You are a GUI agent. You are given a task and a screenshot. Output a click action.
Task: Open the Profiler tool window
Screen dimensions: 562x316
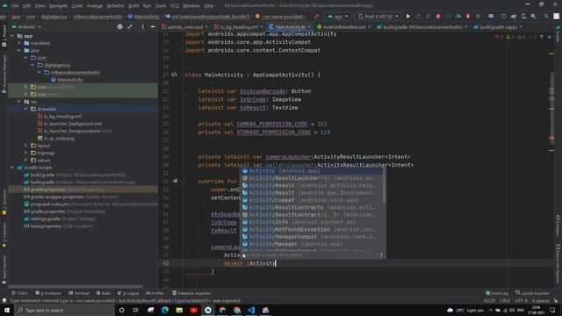(x=155, y=293)
